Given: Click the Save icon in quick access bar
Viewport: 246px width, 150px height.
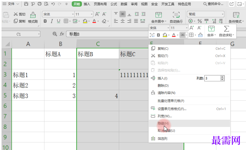Looking at the screenshot, I should 26,4.
